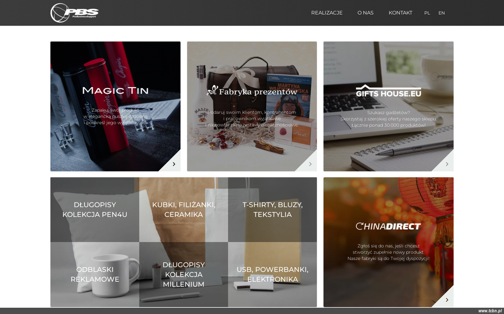Click the Magic Tin title image

(x=115, y=91)
